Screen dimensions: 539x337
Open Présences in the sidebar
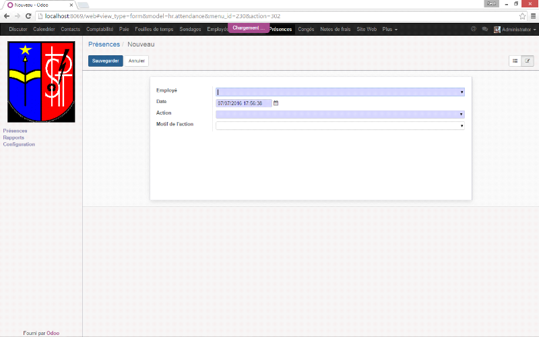15,131
